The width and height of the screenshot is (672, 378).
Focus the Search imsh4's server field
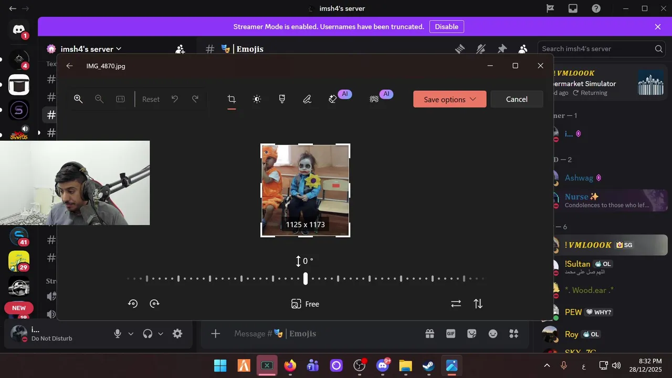[601, 49]
